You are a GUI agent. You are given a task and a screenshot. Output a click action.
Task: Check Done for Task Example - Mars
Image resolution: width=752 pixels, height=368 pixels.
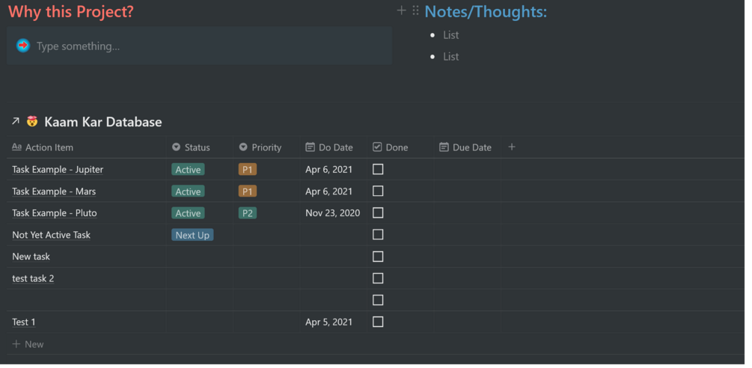coord(378,191)
